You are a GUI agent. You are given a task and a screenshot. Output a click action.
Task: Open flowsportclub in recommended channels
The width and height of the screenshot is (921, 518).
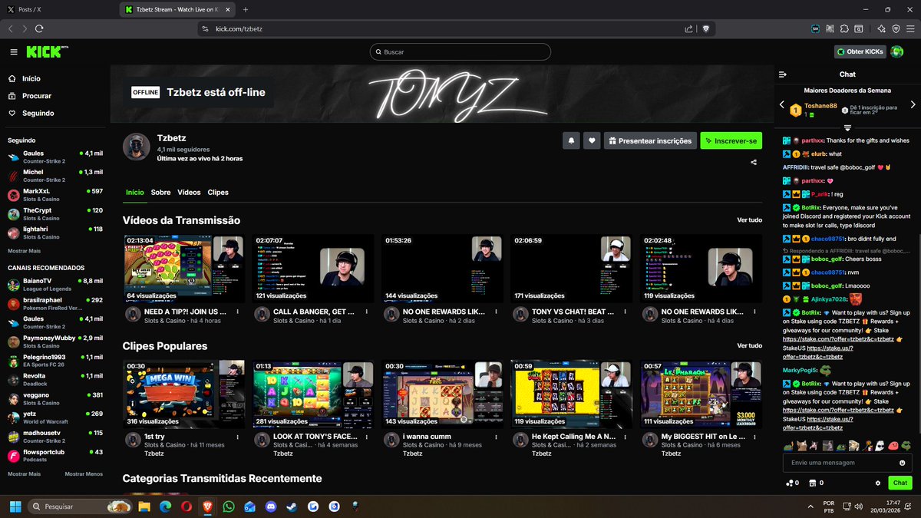tap(55, 456)
